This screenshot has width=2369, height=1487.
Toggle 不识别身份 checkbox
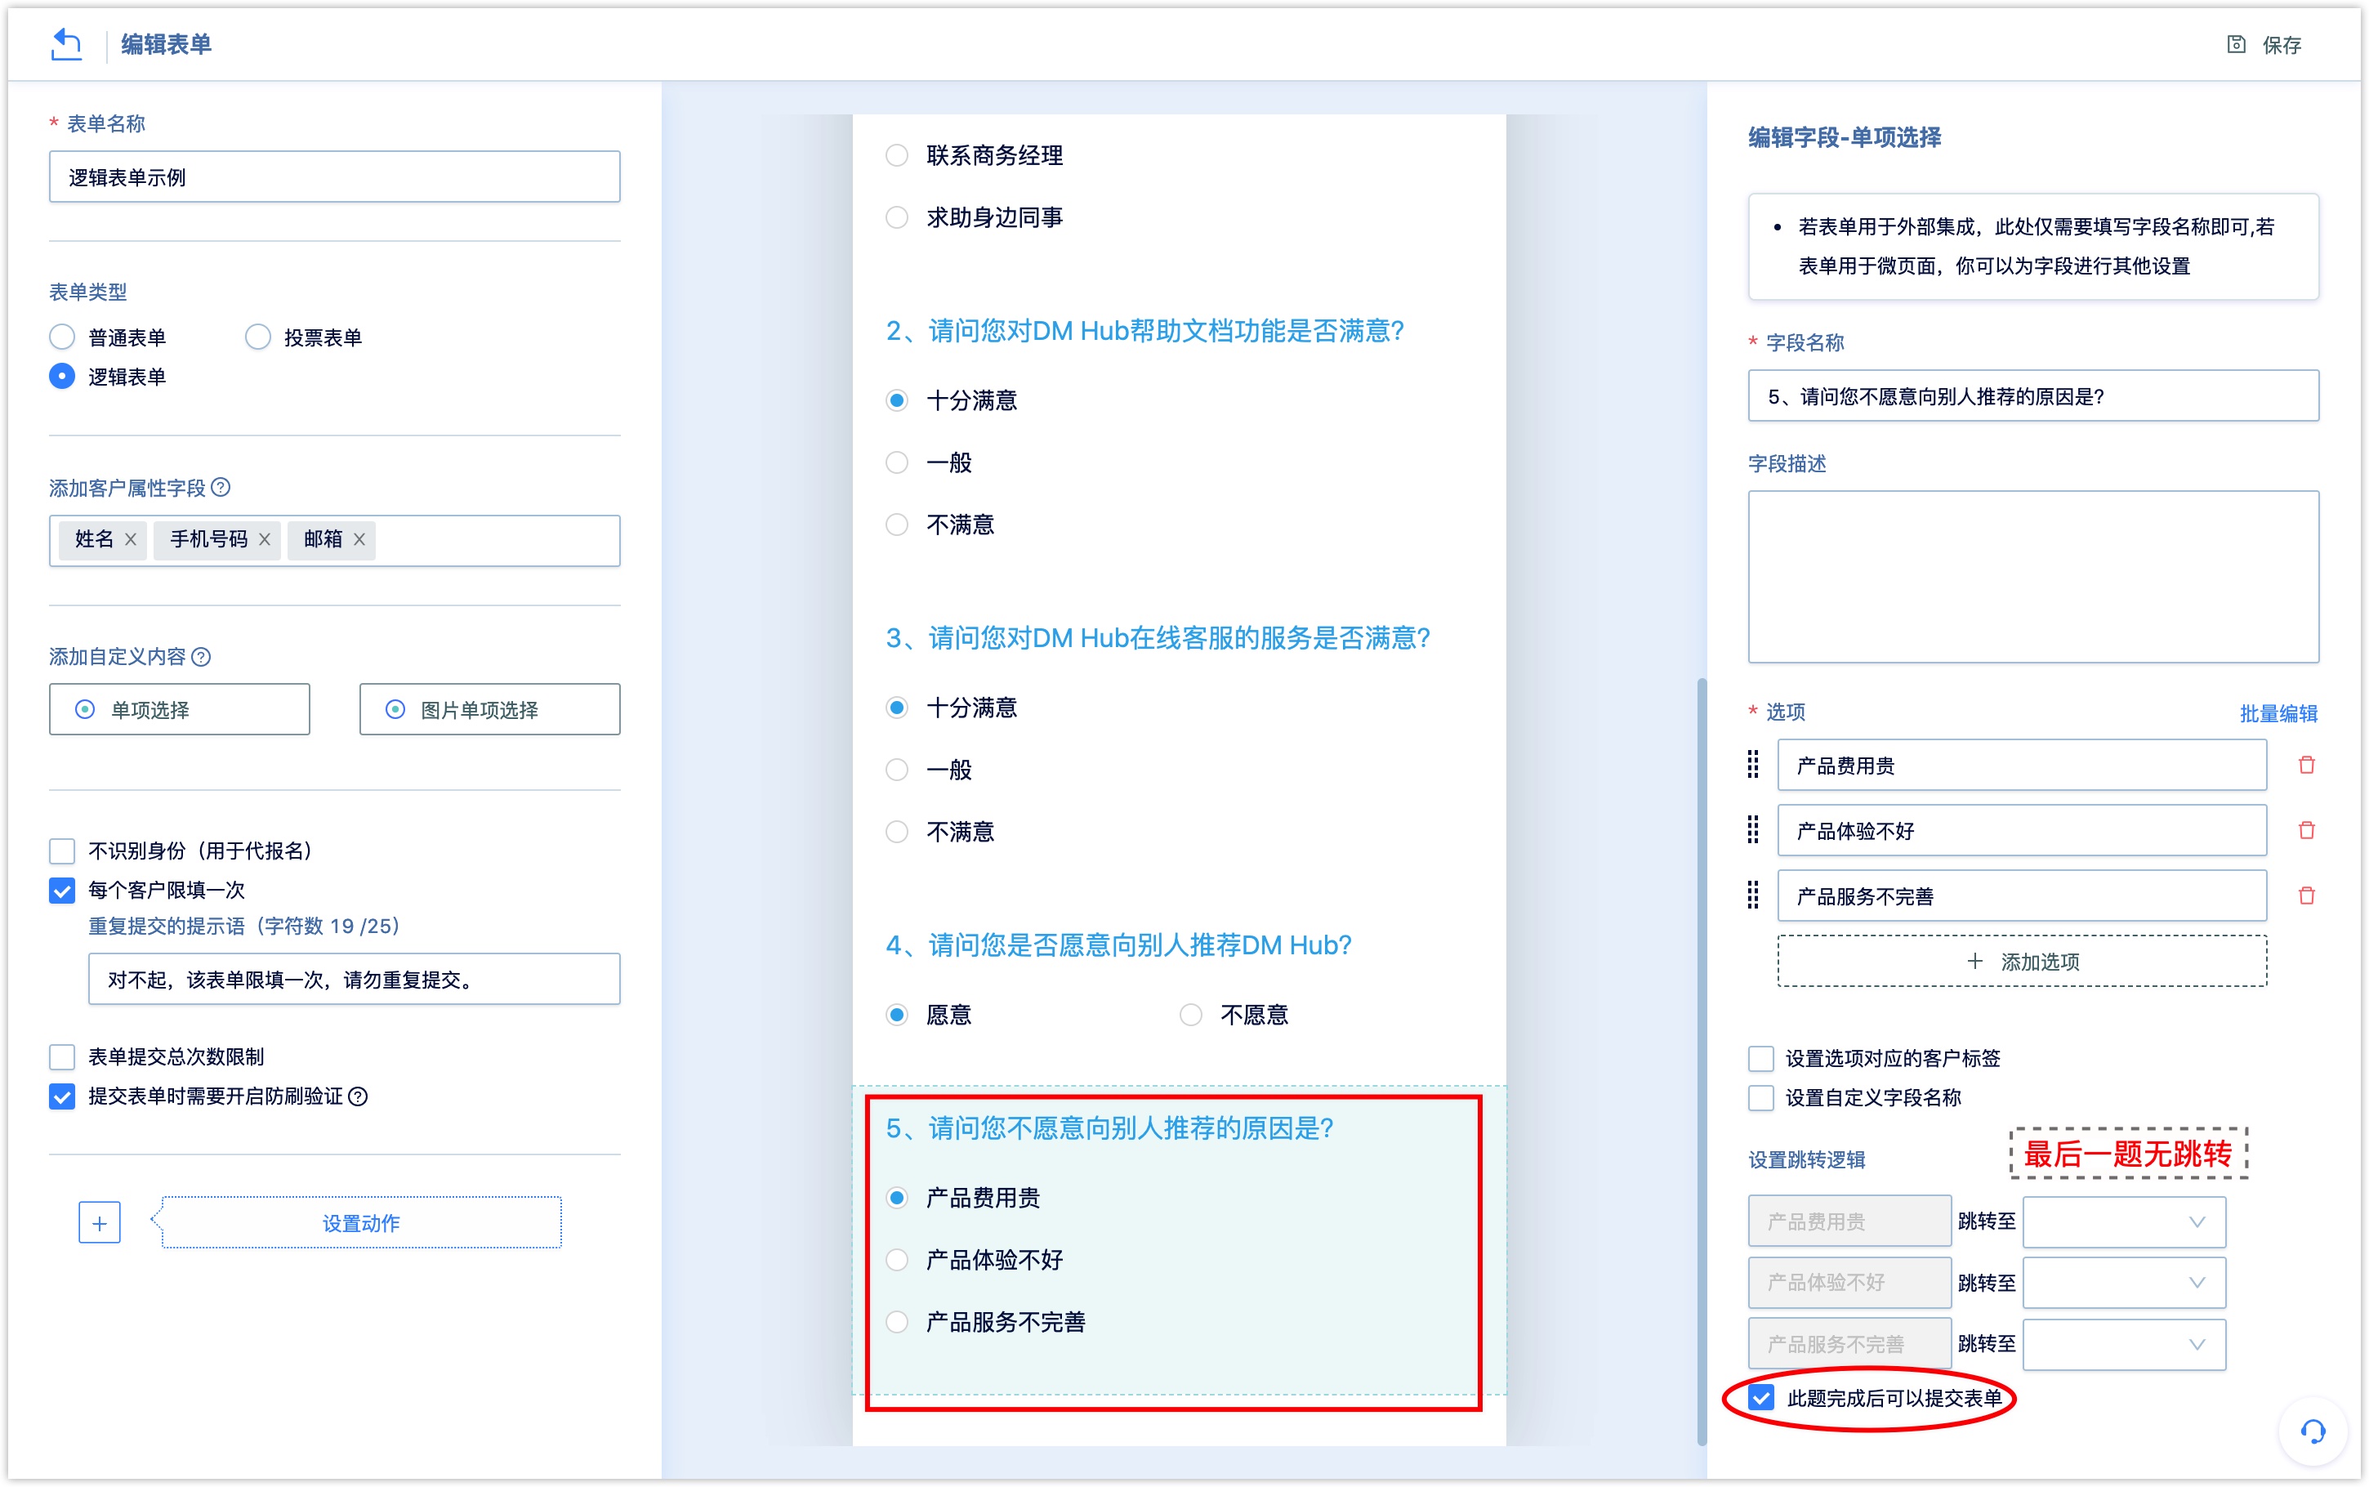(62, 851)
